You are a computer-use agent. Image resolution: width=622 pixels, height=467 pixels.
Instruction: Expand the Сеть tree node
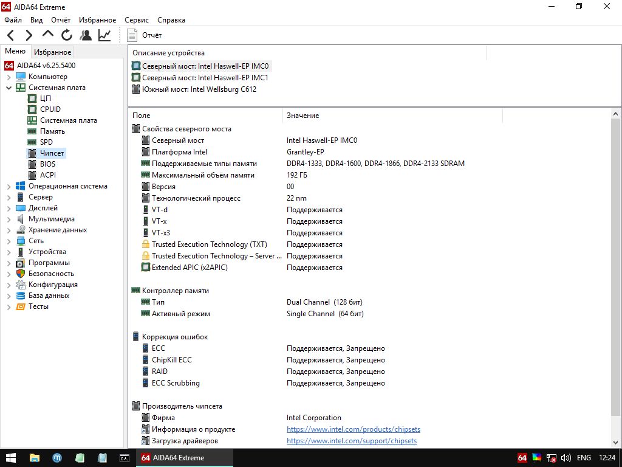(9, 241)
